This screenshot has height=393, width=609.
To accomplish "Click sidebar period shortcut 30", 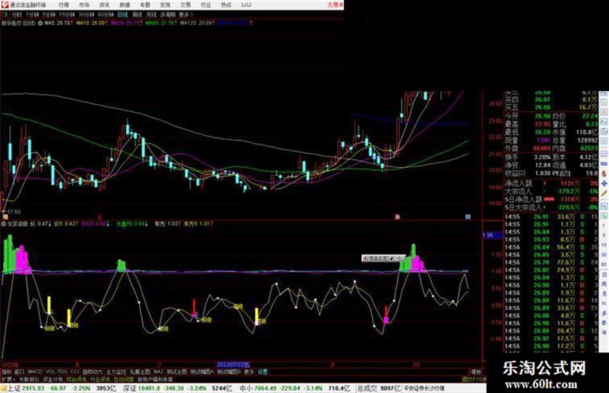I will point(604,254).
